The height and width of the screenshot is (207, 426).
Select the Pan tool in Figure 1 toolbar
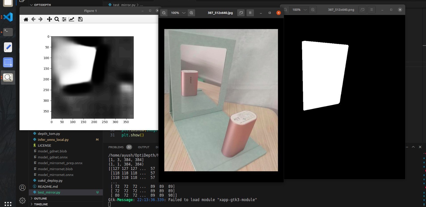coord(49,19)
